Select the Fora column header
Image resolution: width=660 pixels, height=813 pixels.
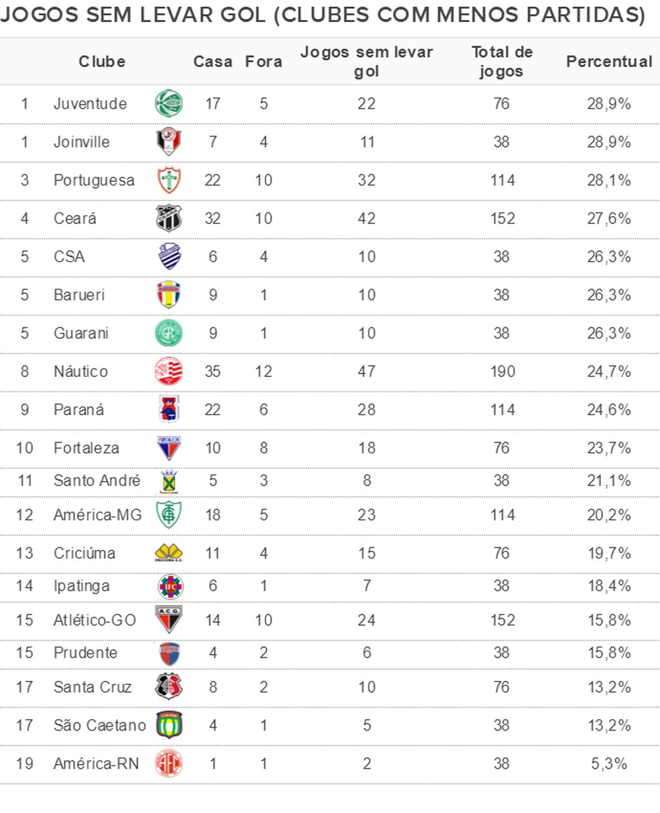point(264,61)
